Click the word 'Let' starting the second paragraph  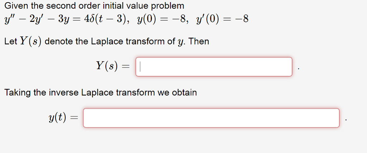point(10,42)
